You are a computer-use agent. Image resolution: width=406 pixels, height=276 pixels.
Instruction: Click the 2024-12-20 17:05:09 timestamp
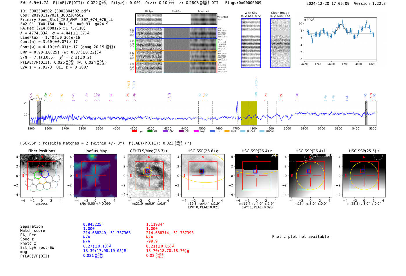(x=328, y=3)
